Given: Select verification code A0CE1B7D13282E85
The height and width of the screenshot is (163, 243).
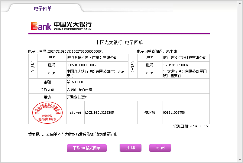Looking at the screenshot, I should [99, 112].
